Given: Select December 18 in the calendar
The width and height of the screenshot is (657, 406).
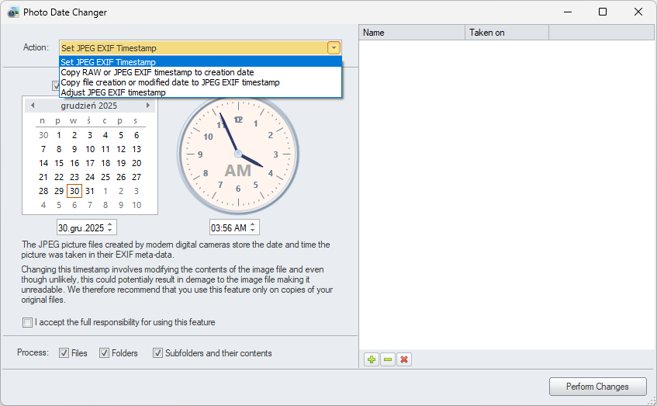Looking at the screenshot, I should [105, 163].
